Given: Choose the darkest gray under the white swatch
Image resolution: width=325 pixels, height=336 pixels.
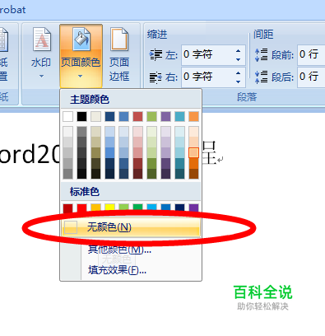Looking at the screenshot, I should 67,174.
